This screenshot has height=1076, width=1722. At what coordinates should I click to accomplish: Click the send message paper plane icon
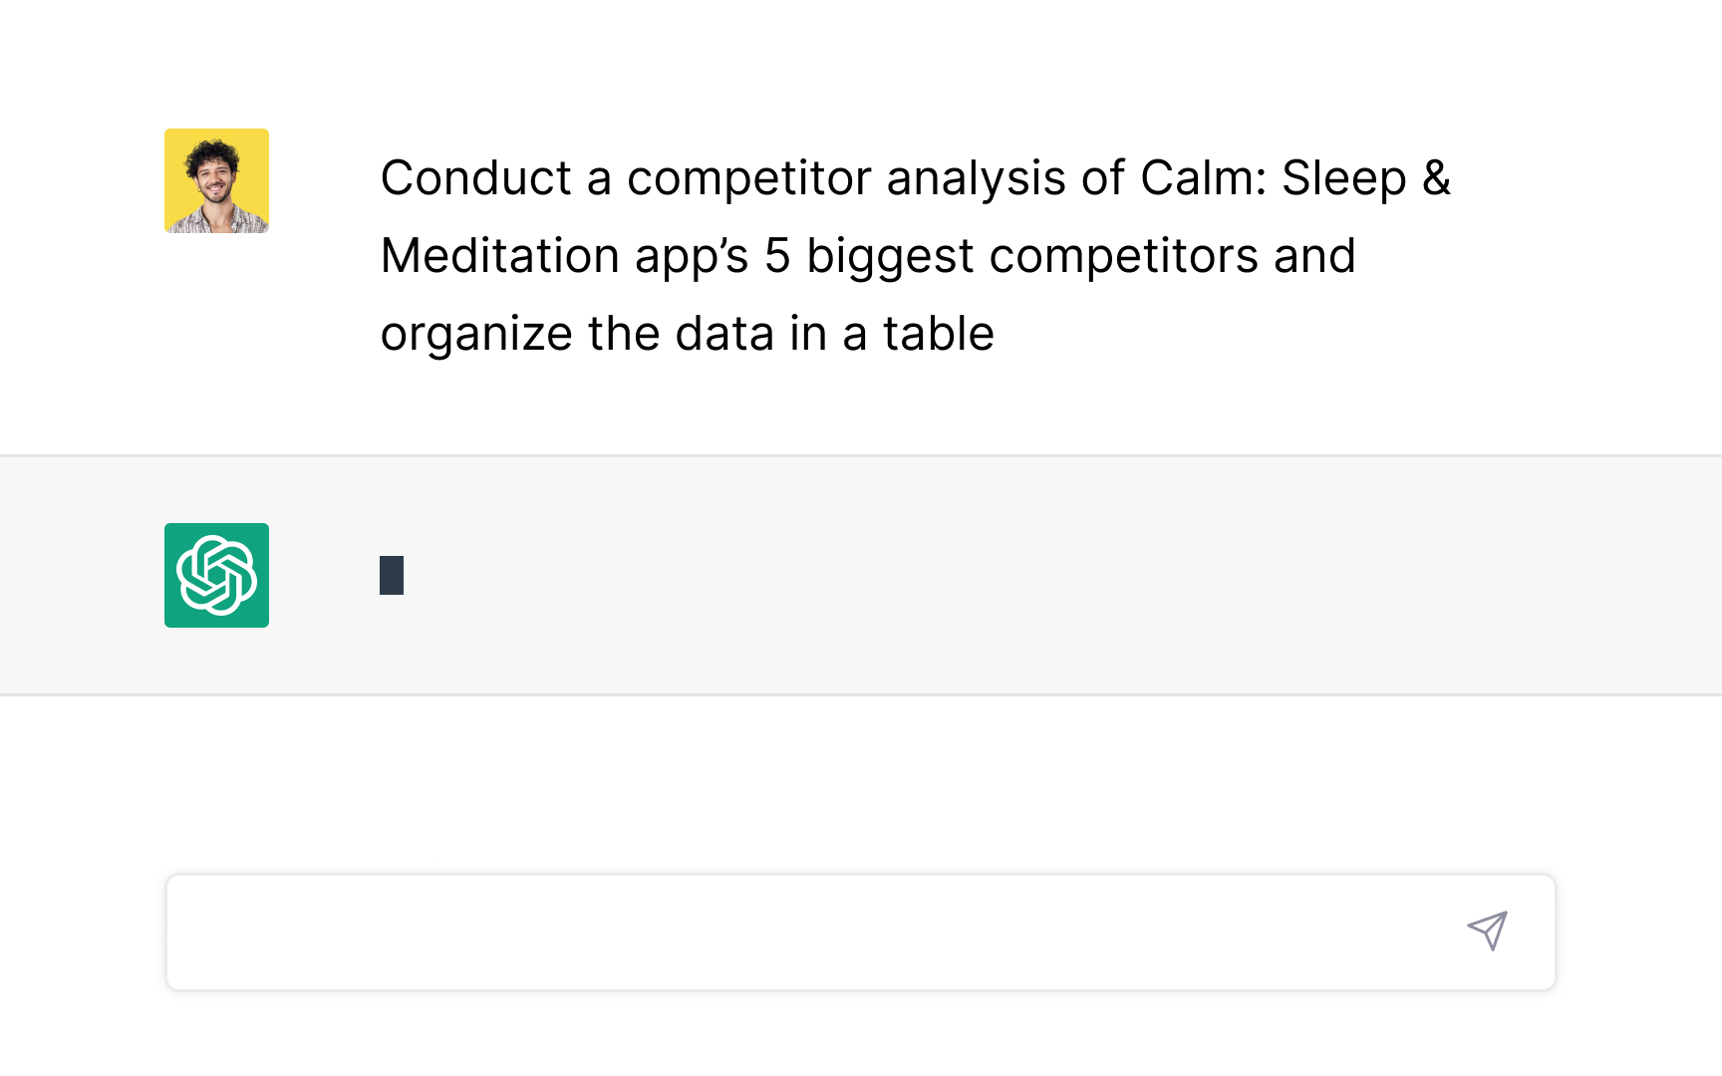(1487, 931)
